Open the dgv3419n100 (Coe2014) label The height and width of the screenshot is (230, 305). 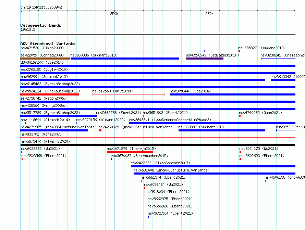[42, 62]
